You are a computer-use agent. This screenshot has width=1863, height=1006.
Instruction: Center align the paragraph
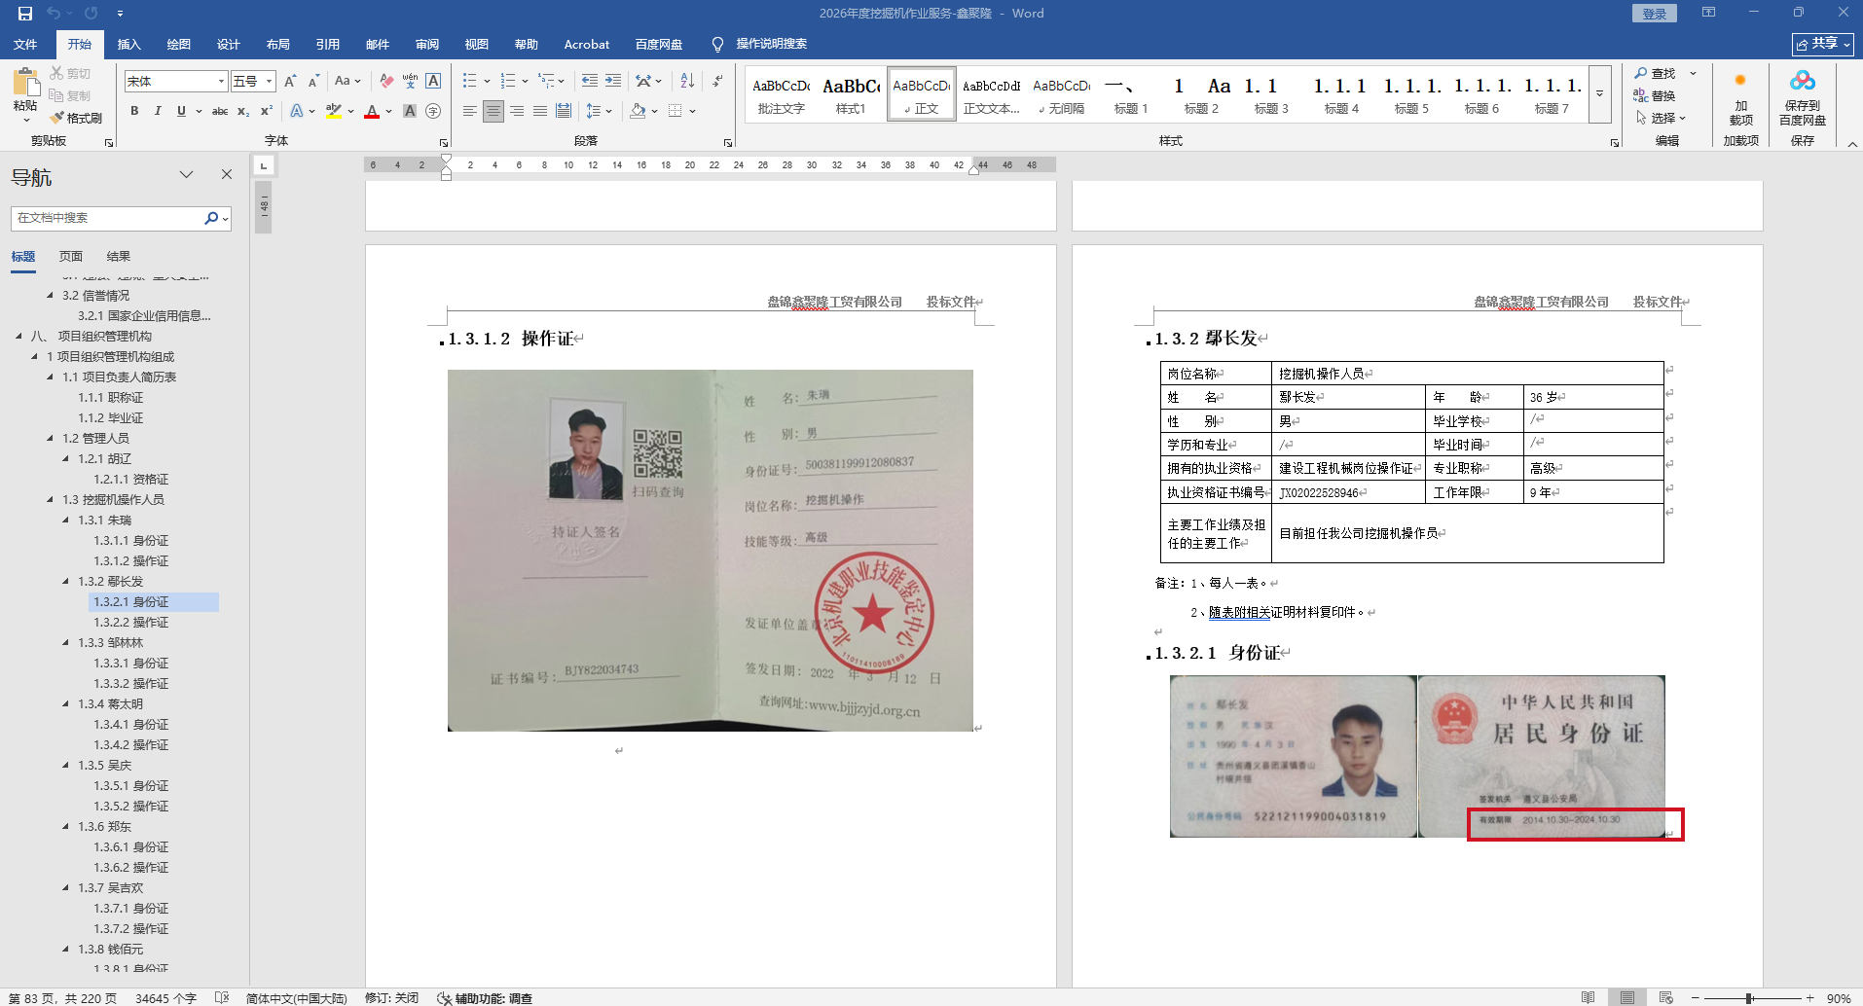tap(493, 111)
